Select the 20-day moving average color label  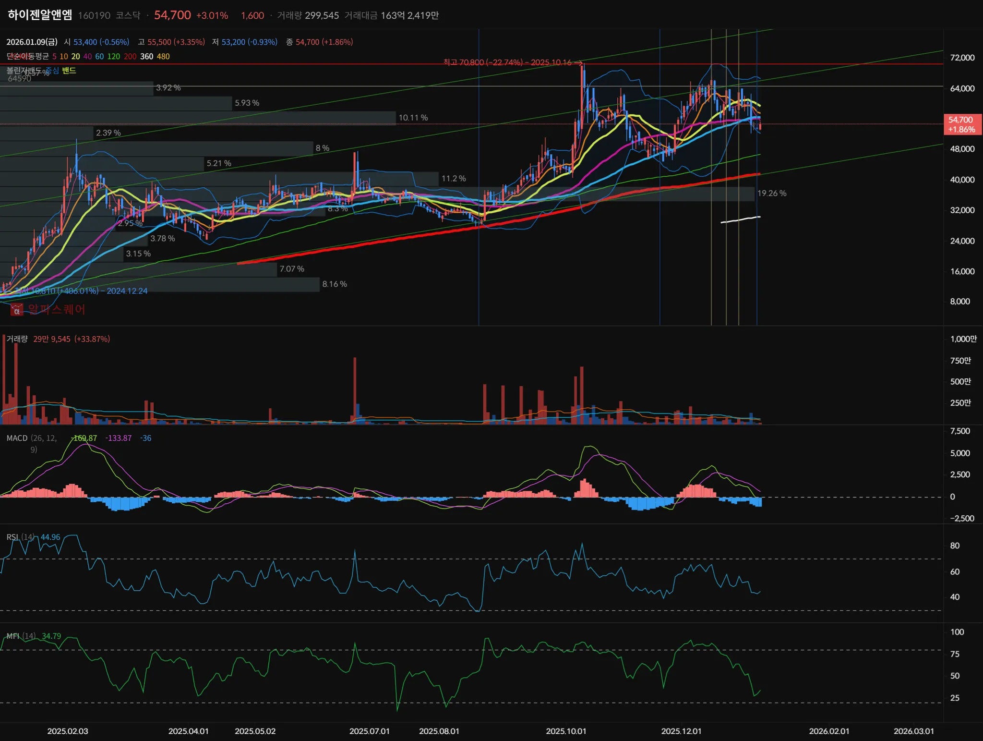[75, 57]
